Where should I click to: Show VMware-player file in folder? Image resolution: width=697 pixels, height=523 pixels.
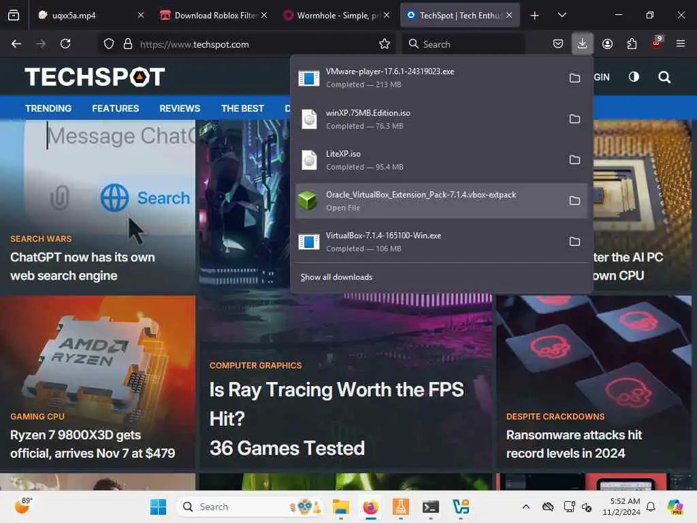pyautogui.click(x=574, y=78)
